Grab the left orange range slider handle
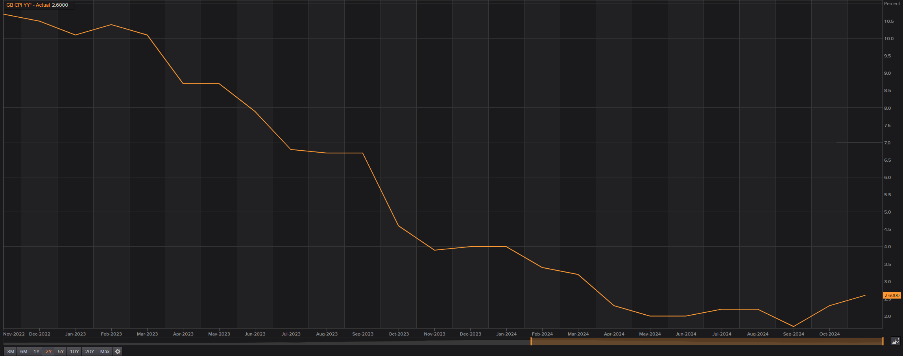 coord(531,341)
